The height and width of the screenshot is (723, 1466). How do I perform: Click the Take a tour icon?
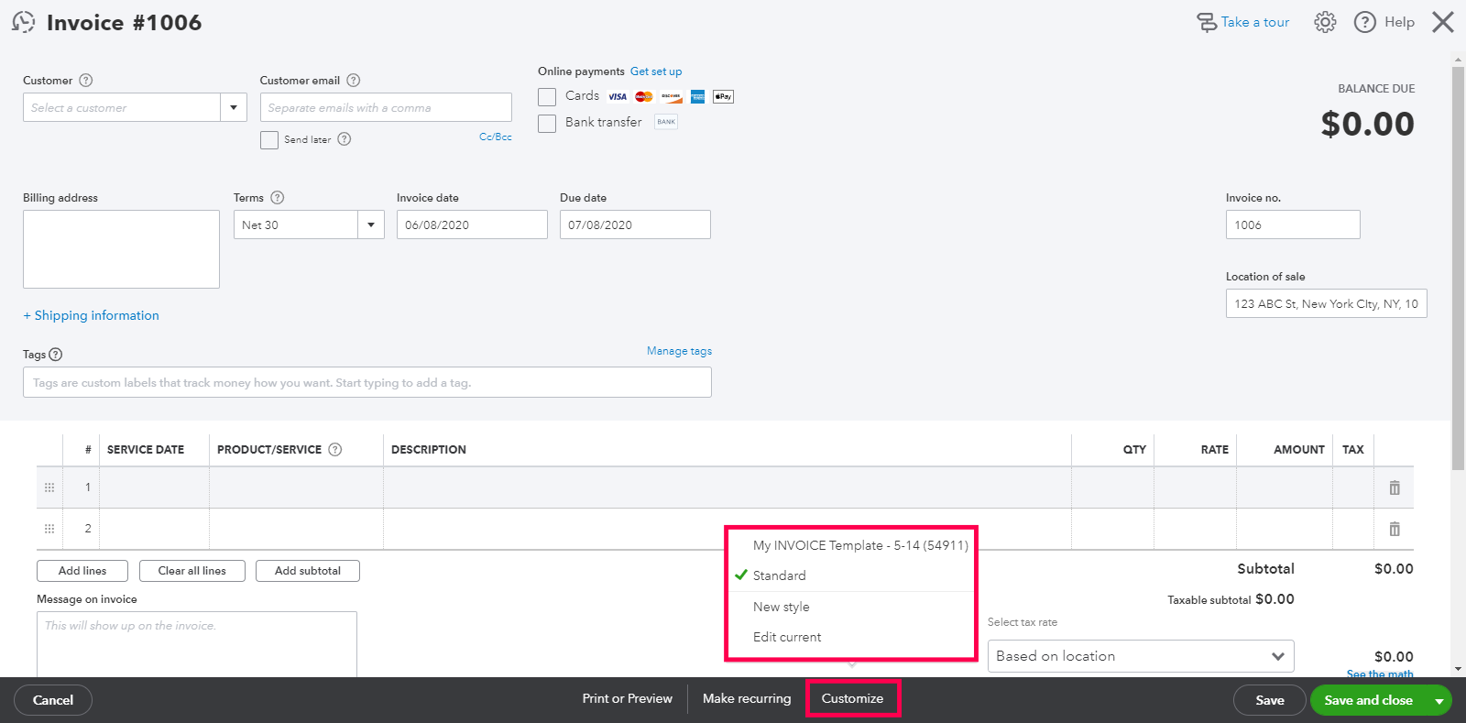click(1207, 22)
